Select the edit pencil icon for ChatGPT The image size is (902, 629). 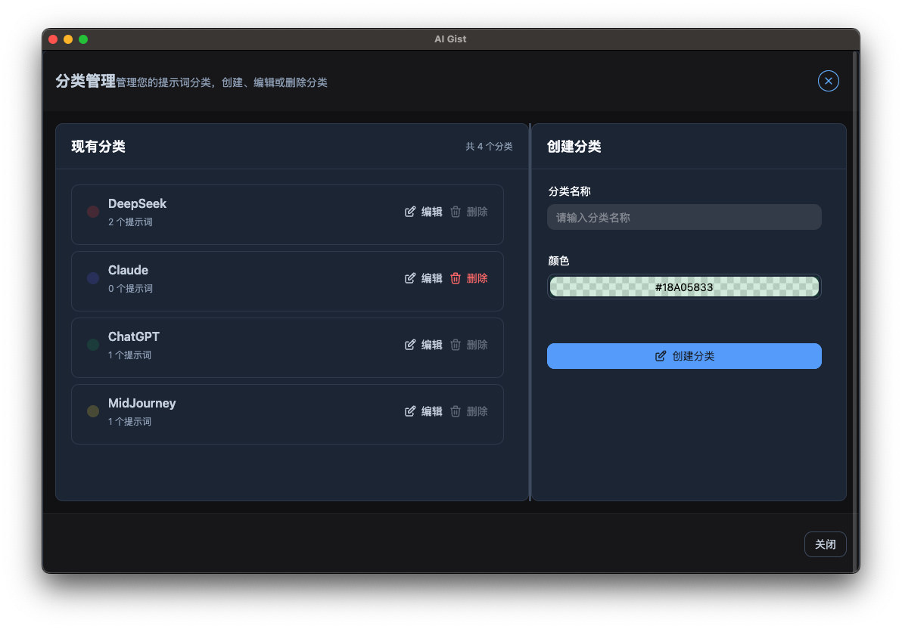point(410,345)
